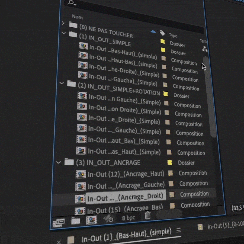Select In-Out ..._(Ancrage_Gauche) composition
The height and width of the screenshot is (244, 244).
pos(126,185)
